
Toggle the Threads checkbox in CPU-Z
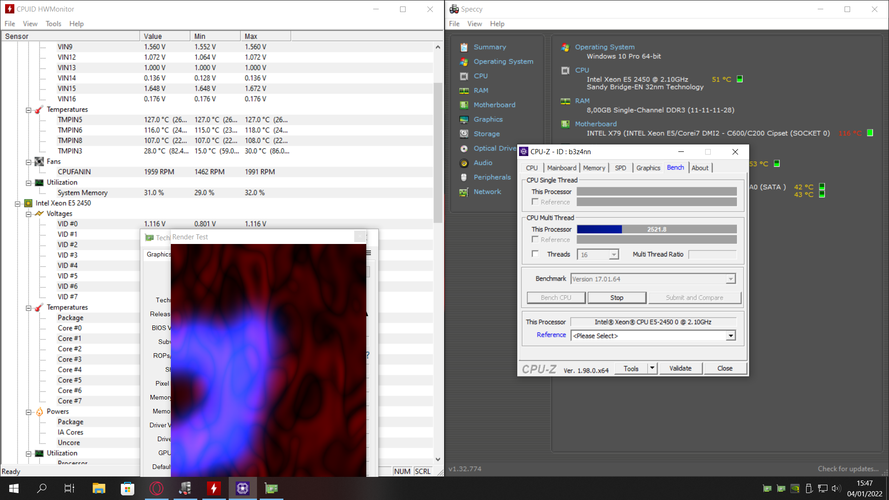point(535,254)
